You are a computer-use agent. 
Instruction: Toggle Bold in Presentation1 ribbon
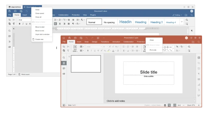click(88, 51)
